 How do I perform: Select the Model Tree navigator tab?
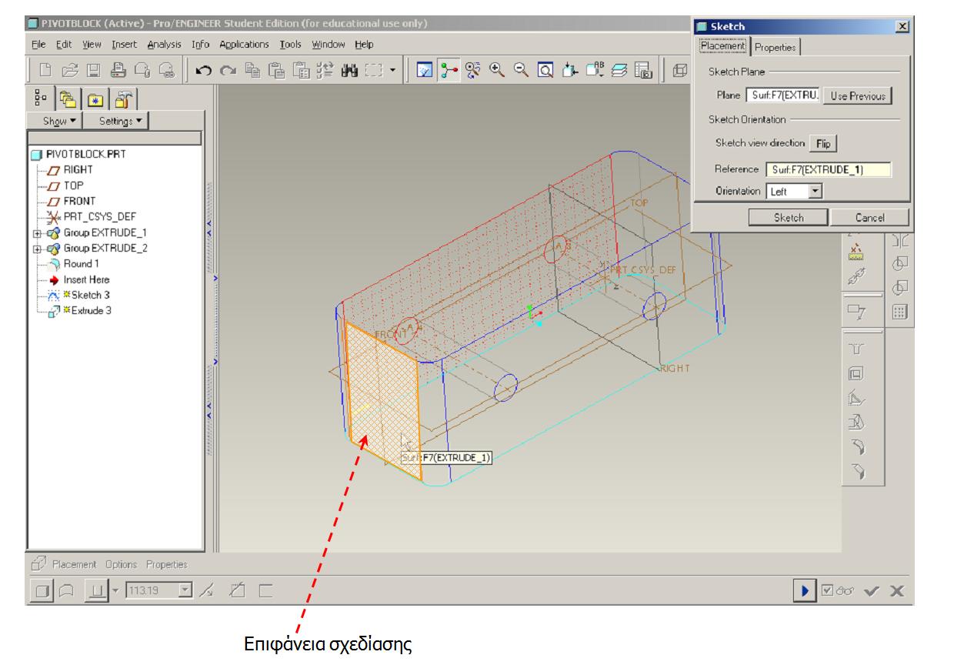tap(41, 98)
